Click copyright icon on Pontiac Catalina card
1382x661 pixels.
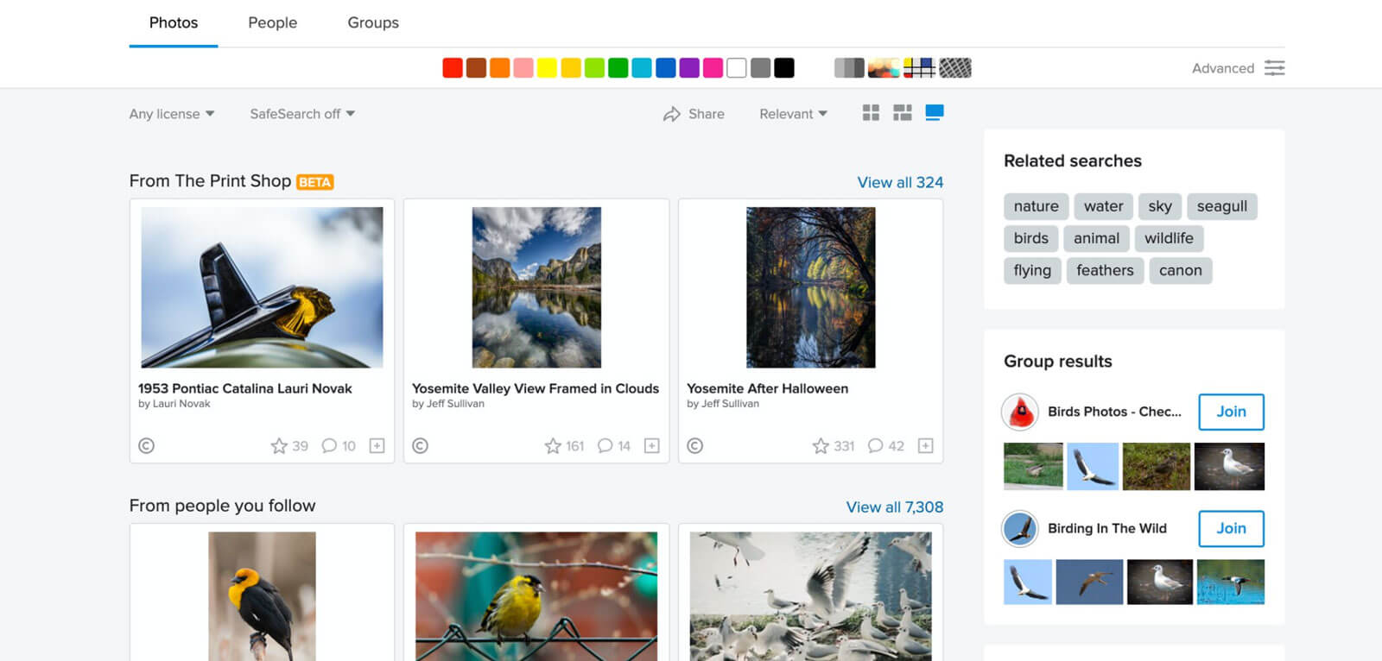click(x=147, y=446)
